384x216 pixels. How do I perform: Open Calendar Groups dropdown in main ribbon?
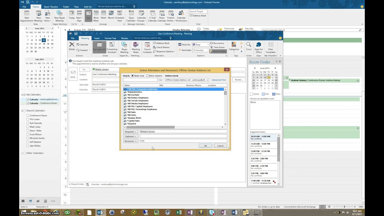coord(141,16)
